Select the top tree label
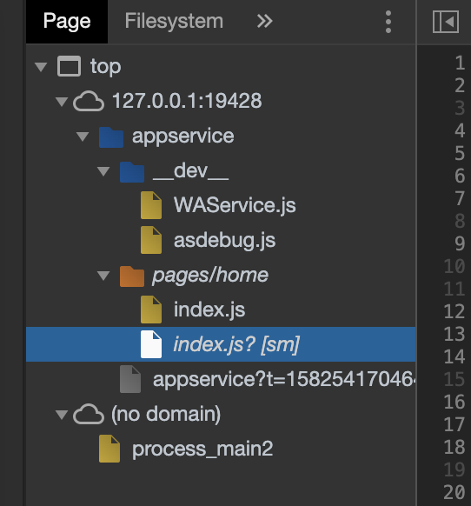Viewport: 471px width, 506px height. [106, 67]
